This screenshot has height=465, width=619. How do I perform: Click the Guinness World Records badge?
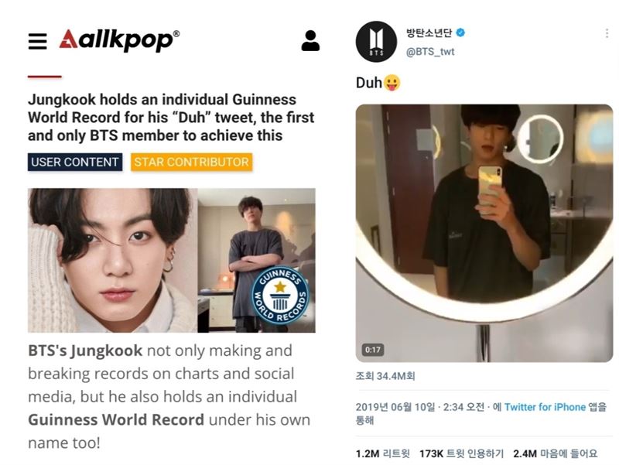coord(280,295)
